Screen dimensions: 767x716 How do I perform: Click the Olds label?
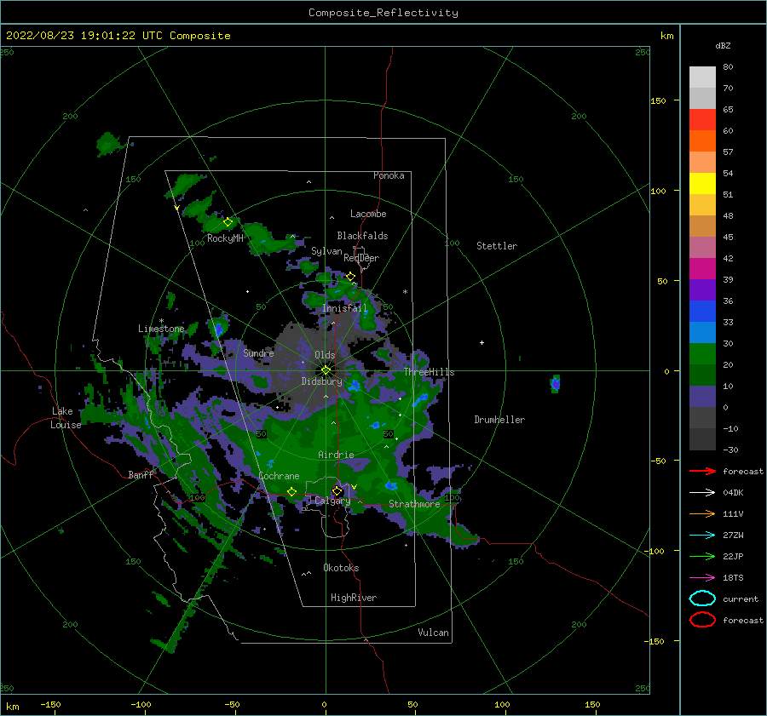(x=325, y=355)
